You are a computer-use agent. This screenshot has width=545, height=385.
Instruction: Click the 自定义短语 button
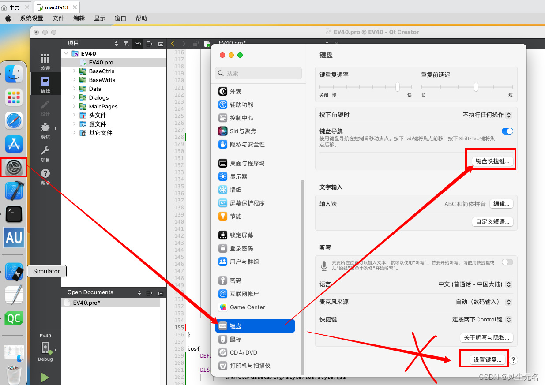point(493,222)
